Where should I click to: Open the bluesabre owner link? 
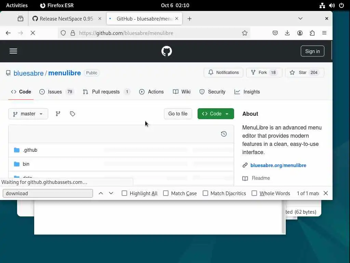[x=29, y=73]
